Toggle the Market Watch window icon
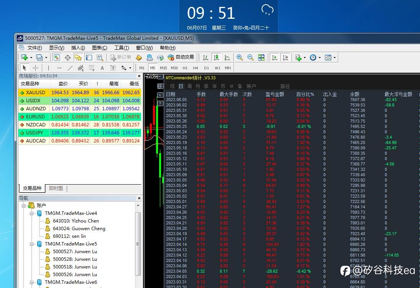This screenshot has width=420, height=288. pos(56,57)
